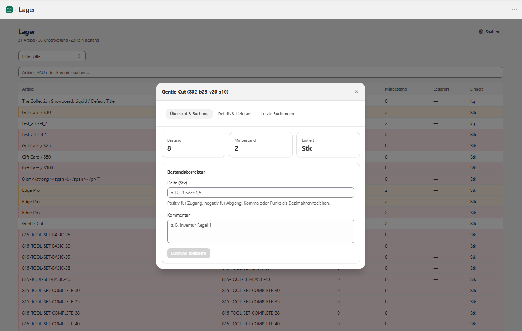Select article 815-TOOL-SET-COMPLETE-35 in Artikel column
The image size is (522, 331).
(x=51, y=302)
